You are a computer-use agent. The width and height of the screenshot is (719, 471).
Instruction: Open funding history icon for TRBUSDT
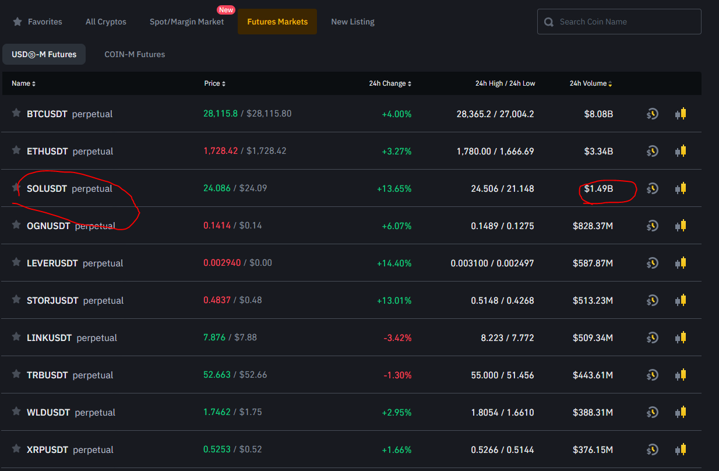coord(653,375)
